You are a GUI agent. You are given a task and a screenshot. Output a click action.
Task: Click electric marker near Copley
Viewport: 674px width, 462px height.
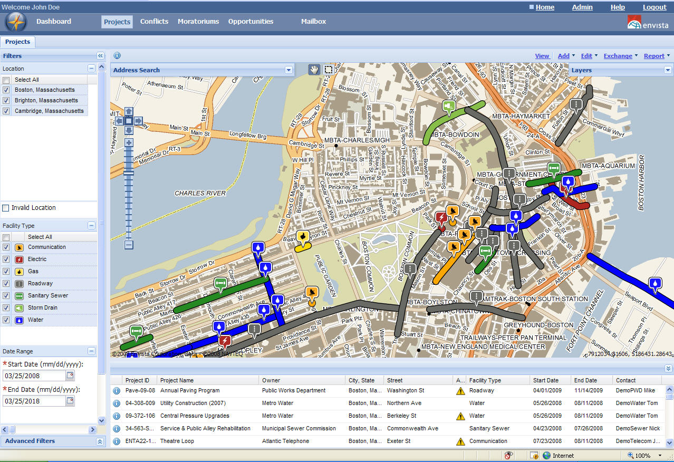pos(225,342)
